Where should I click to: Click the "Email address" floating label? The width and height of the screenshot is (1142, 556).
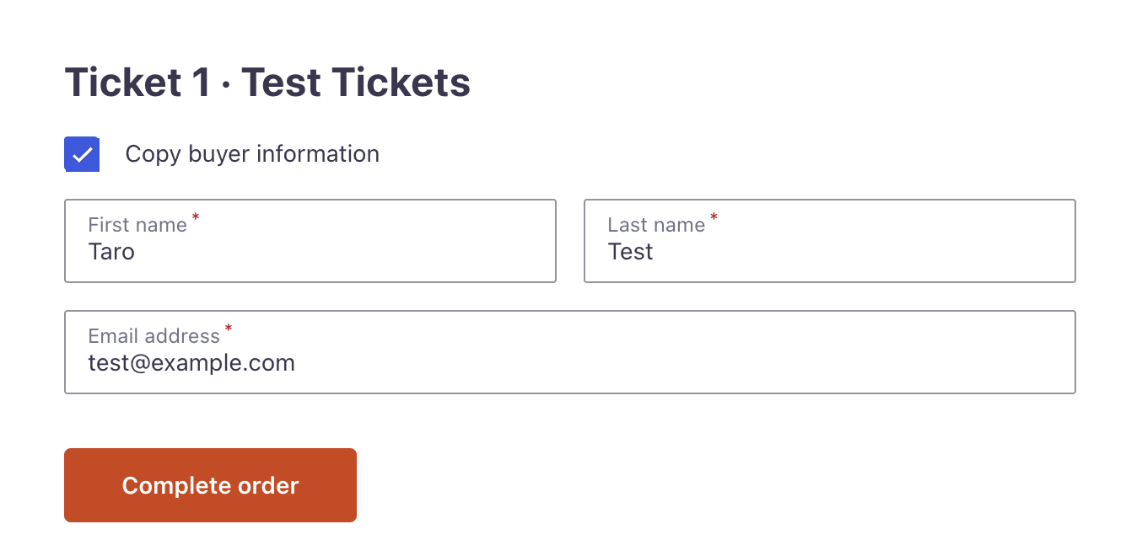click(x=154, y=336)
